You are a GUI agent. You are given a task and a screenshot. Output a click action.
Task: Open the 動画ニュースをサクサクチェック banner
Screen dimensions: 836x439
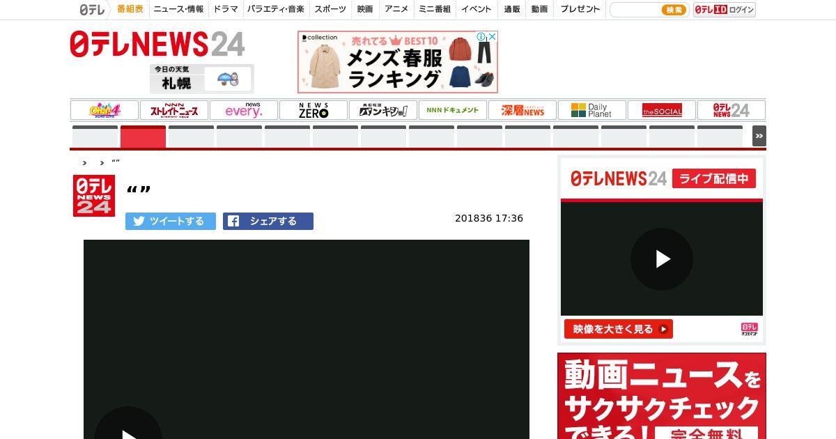pyautogui.click(x=662, y=396)
